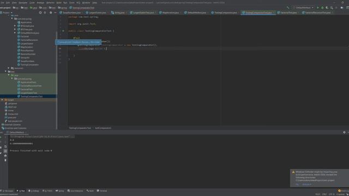Click External Libraries node
The height and width of the screenshot is (196, 349).
pos(13,125)
